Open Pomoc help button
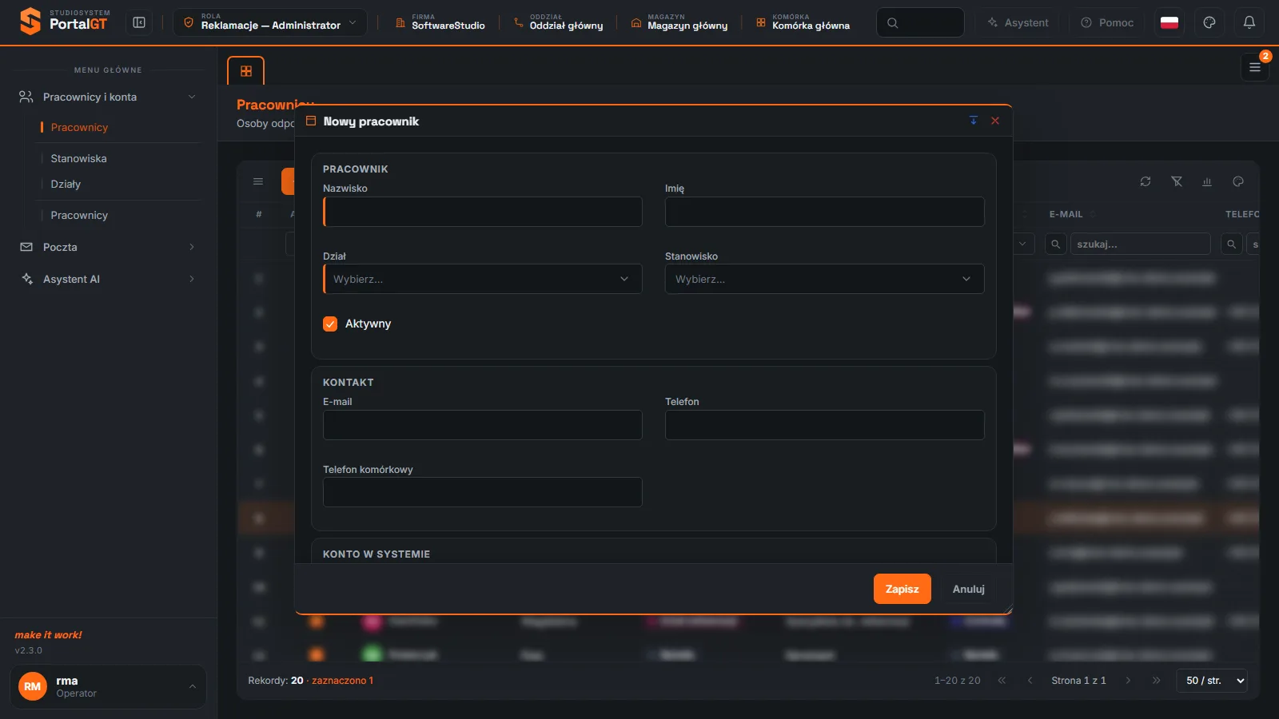This screenshot has height=719, width=1279. coord(1107,22)
